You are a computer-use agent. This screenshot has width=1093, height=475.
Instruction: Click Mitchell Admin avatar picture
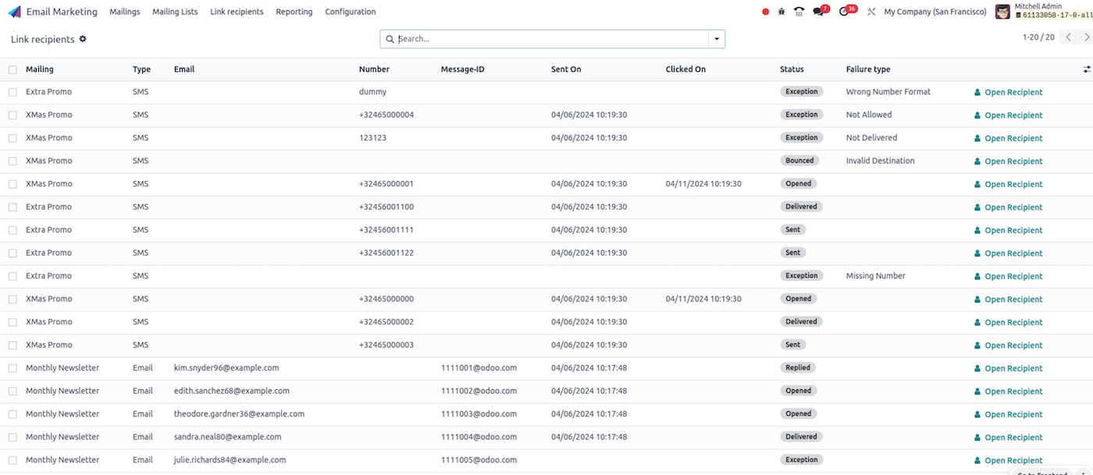click(1002, 12)
